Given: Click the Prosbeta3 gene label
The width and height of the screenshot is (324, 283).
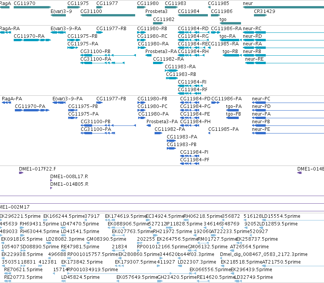Looking at the screenshot, I should [156, 11].
